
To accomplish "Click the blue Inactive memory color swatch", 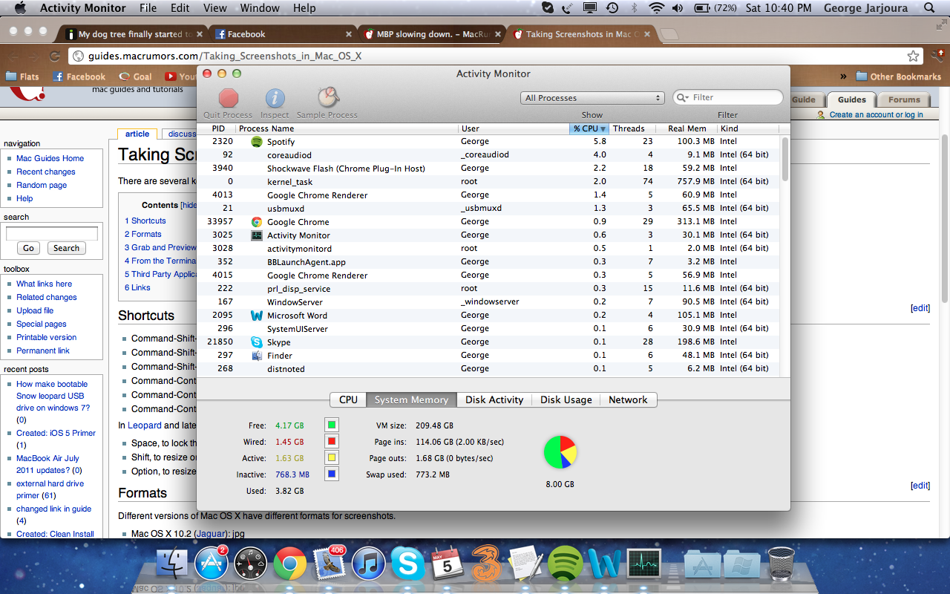I will [332, 474].
